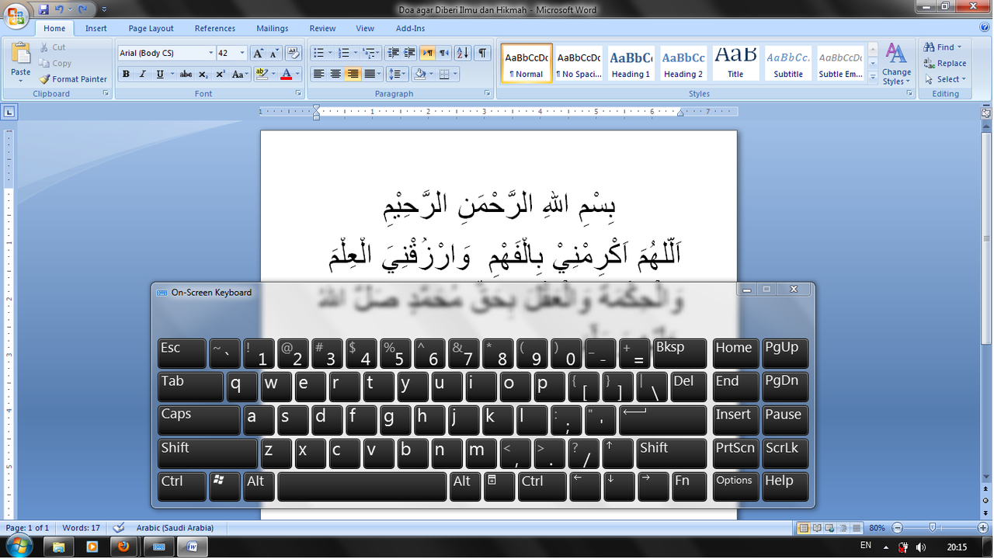The width and height of the screenshot is (994, 559).
Task: Switch to the References tab
Action: pyautogui.click(x=215, y=28)
